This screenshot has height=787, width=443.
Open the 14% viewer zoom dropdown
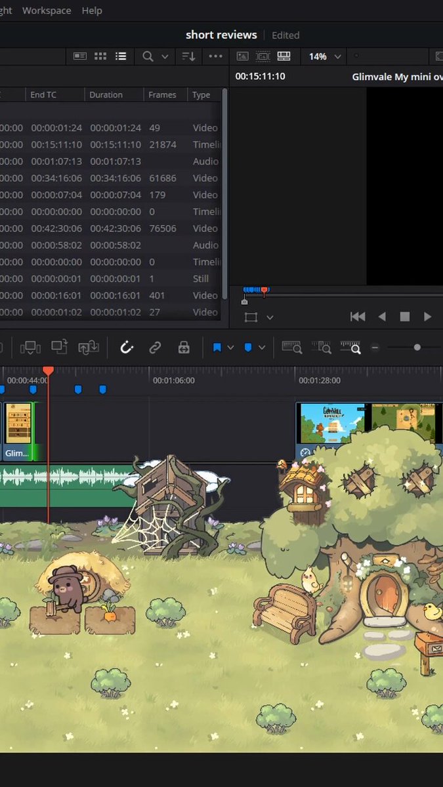coord(325,56)
